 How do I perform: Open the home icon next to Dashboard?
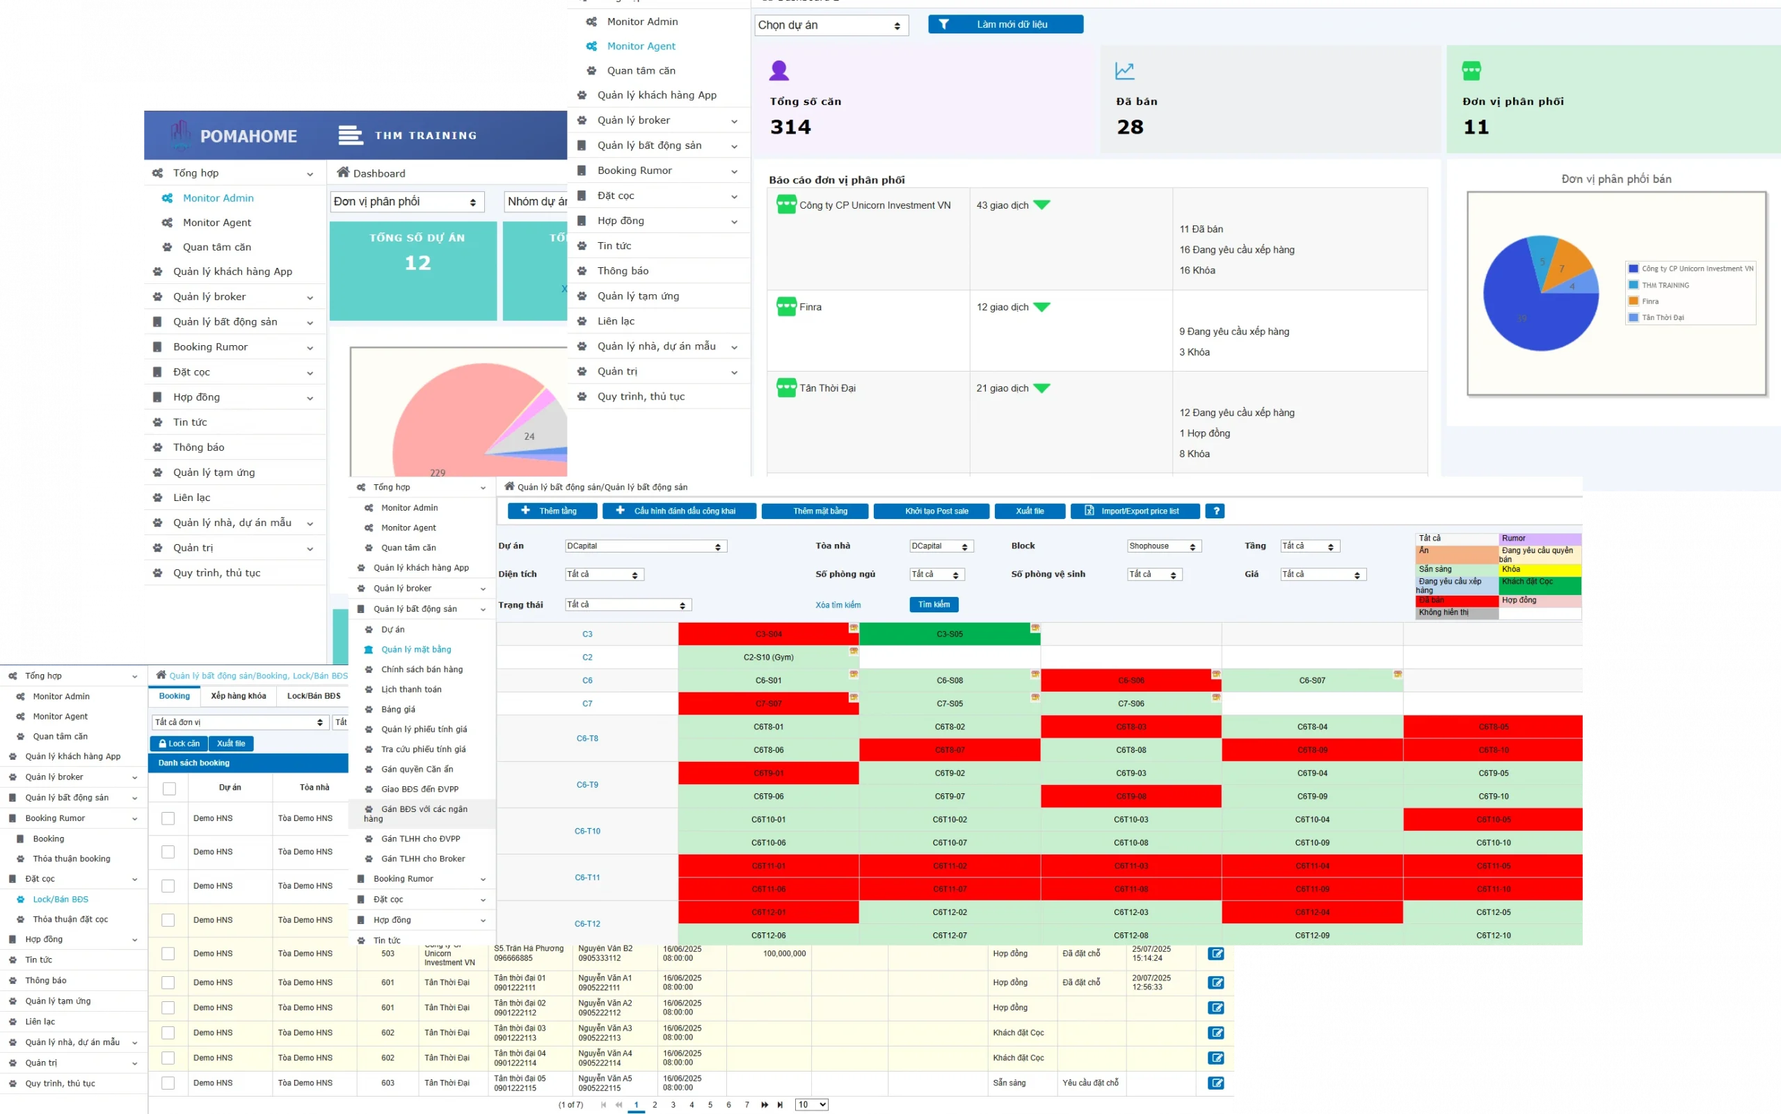tap(342, 173)
